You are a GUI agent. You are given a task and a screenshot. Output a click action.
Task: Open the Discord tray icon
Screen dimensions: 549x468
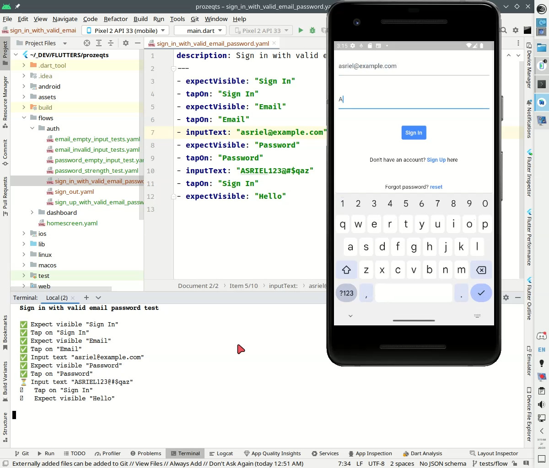pos(542,336)
